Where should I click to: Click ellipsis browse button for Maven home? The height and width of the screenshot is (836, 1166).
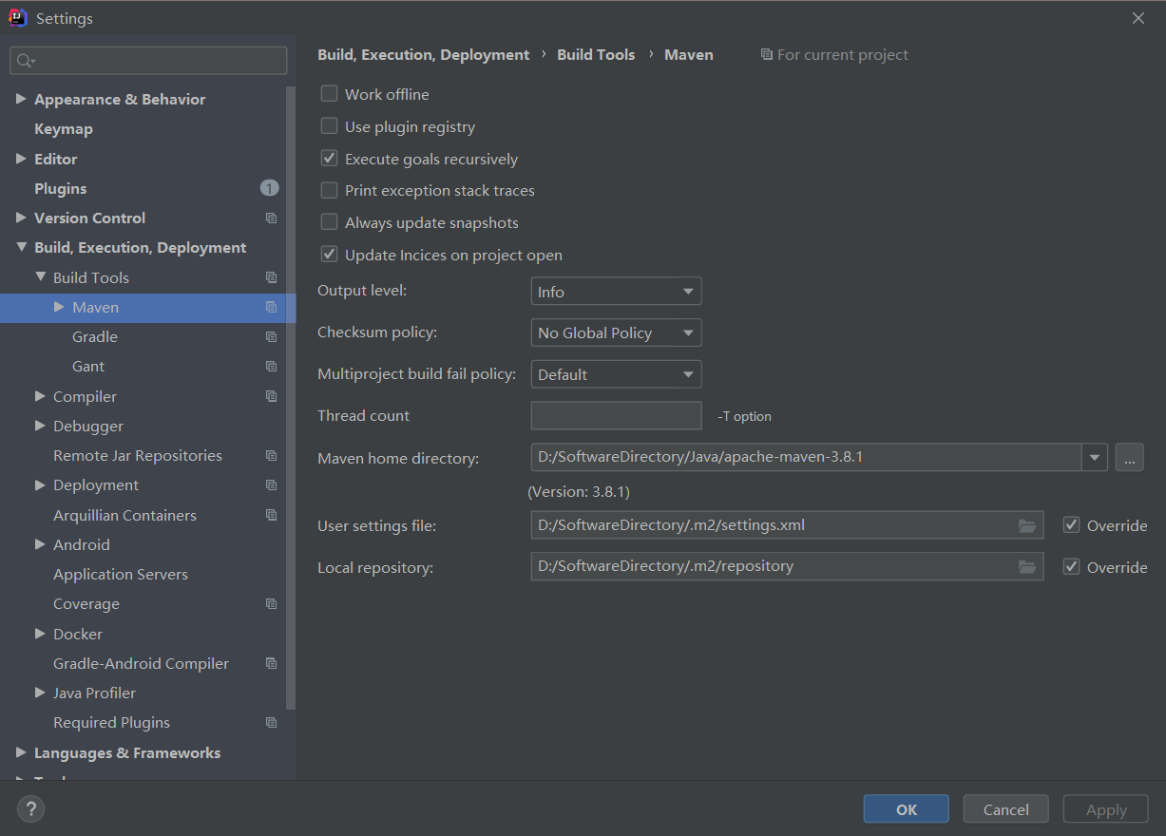click(1129, 457)
